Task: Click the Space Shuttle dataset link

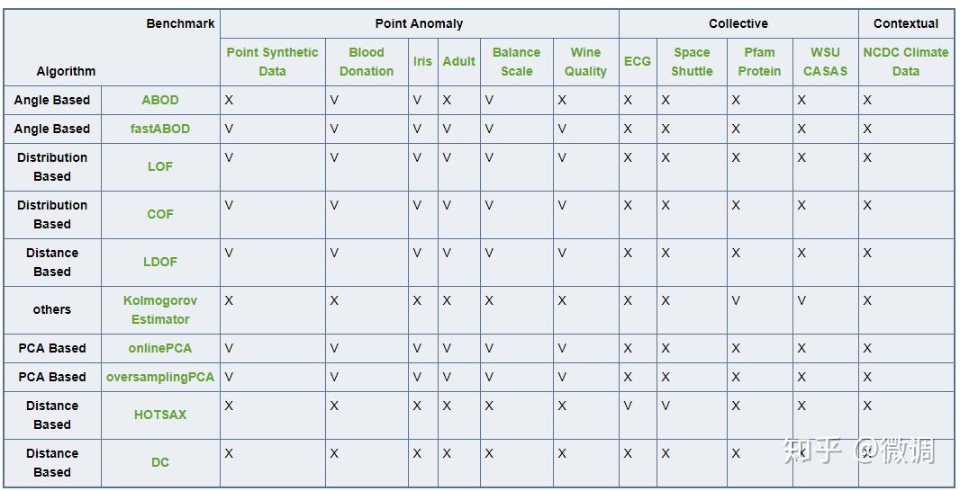Action: coord(692,61)
